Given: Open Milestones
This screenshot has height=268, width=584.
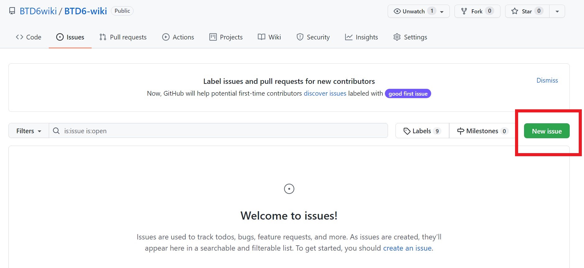Looking at the screenshot, I should click(x=482, y=131).
